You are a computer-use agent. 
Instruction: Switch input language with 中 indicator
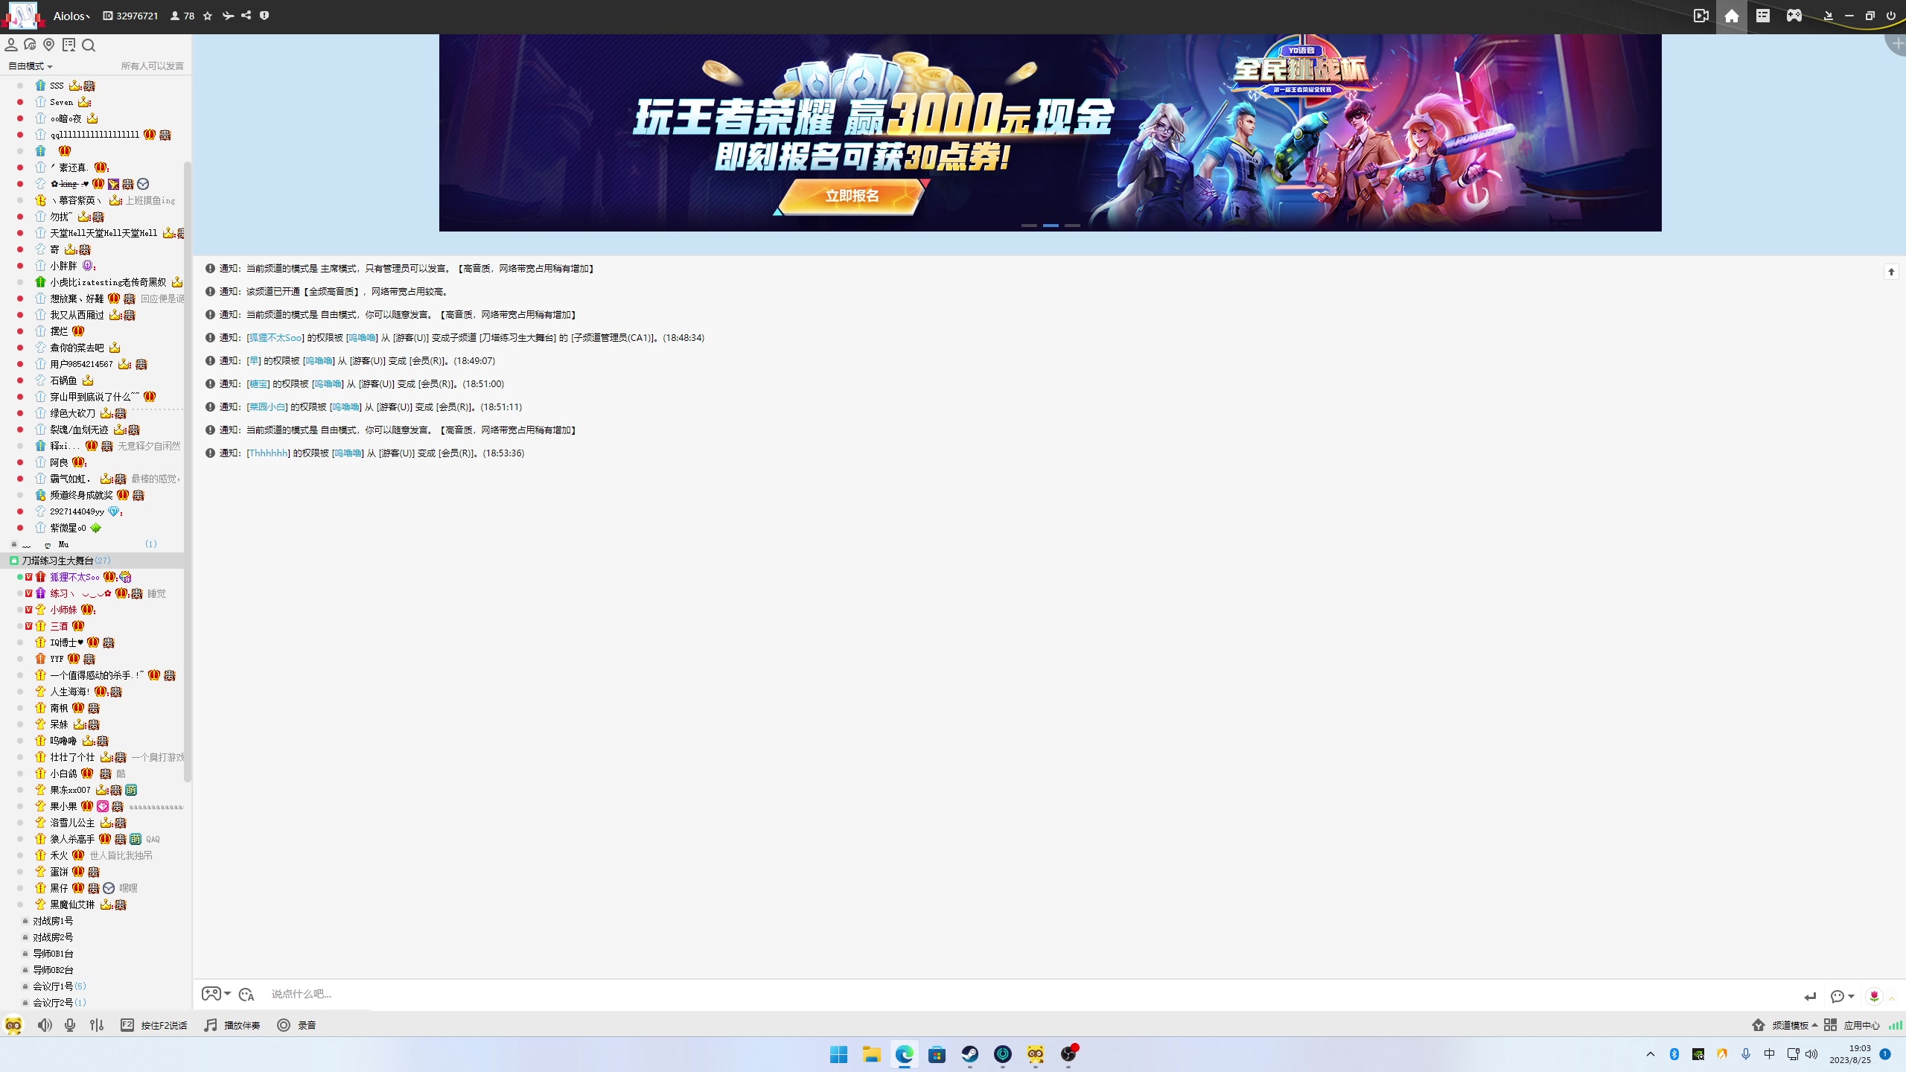tap(1770, 1053)
